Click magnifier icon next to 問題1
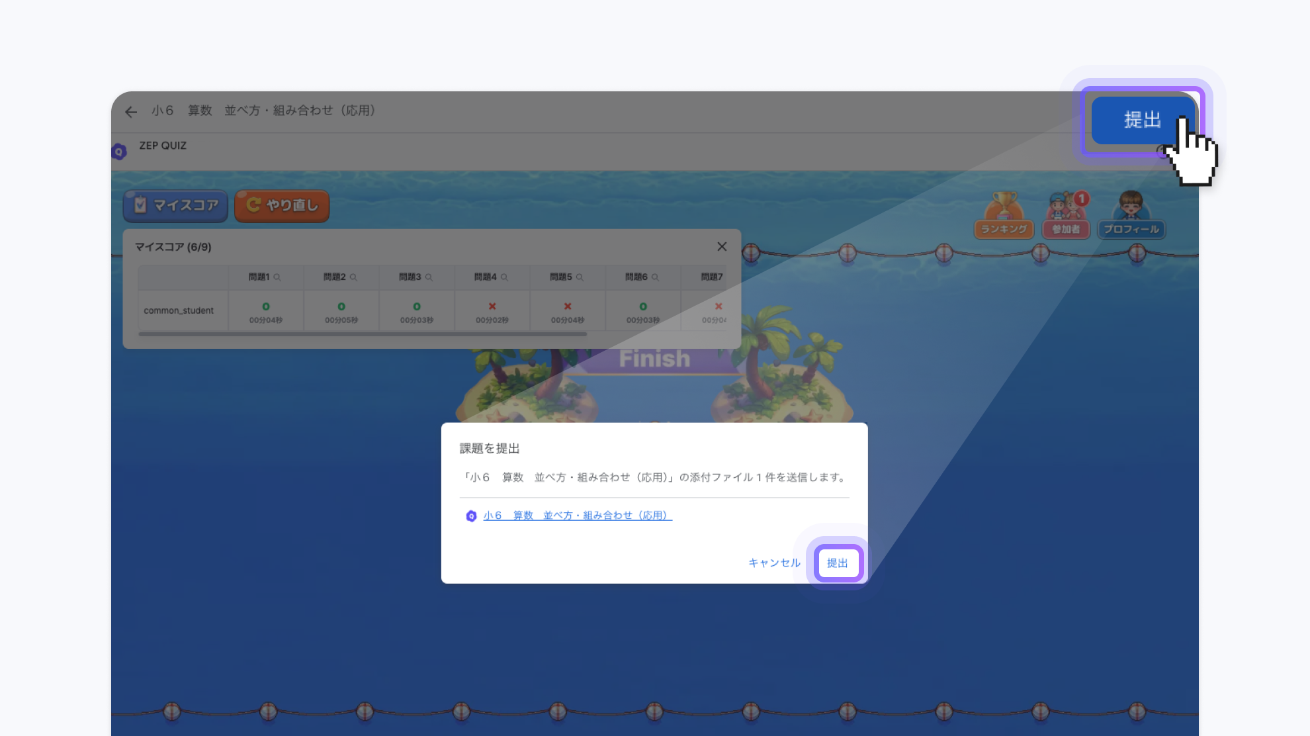The width and height of the screenshot is (1310, 736). (x=277, y=277)
